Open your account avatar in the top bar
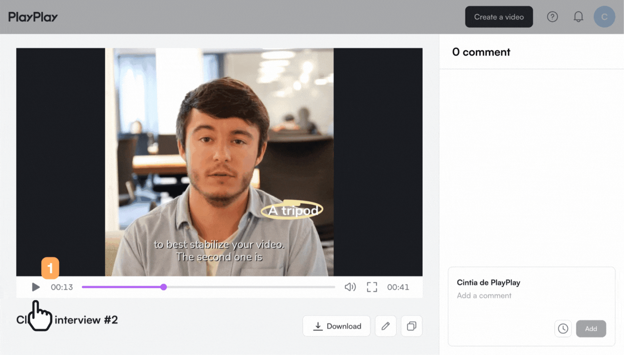 click(604, 16)
